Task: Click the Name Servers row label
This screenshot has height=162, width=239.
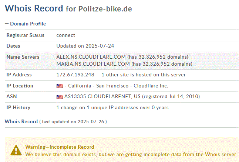Action: [x=23, y=57]
